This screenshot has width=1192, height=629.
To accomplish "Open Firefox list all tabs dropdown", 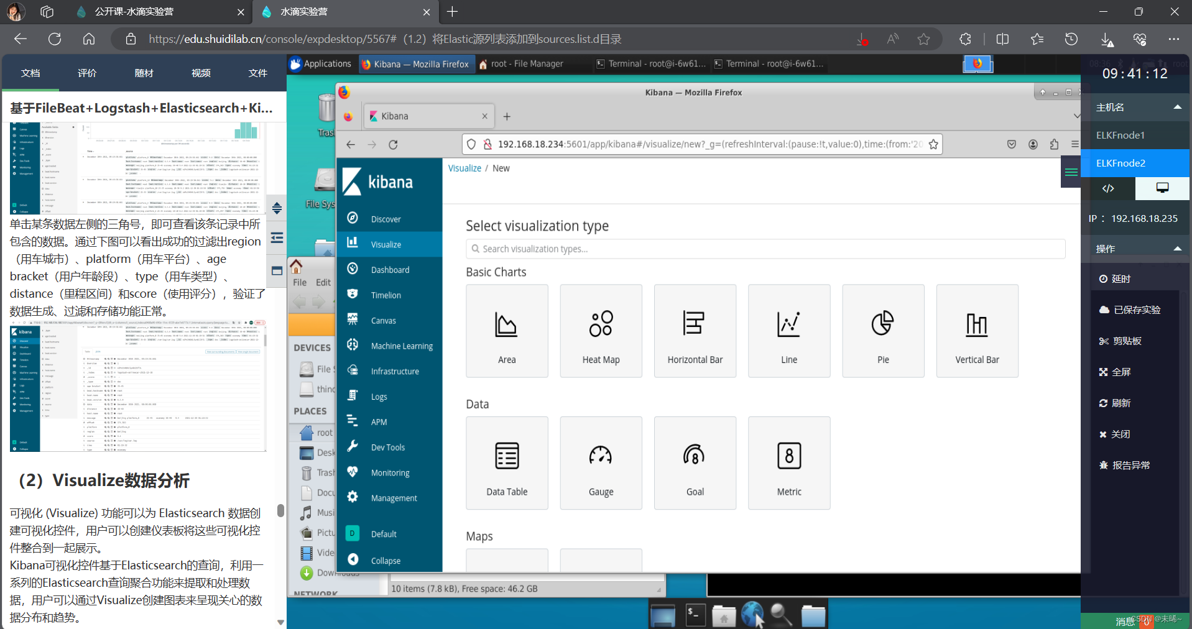I will 1076,116.
